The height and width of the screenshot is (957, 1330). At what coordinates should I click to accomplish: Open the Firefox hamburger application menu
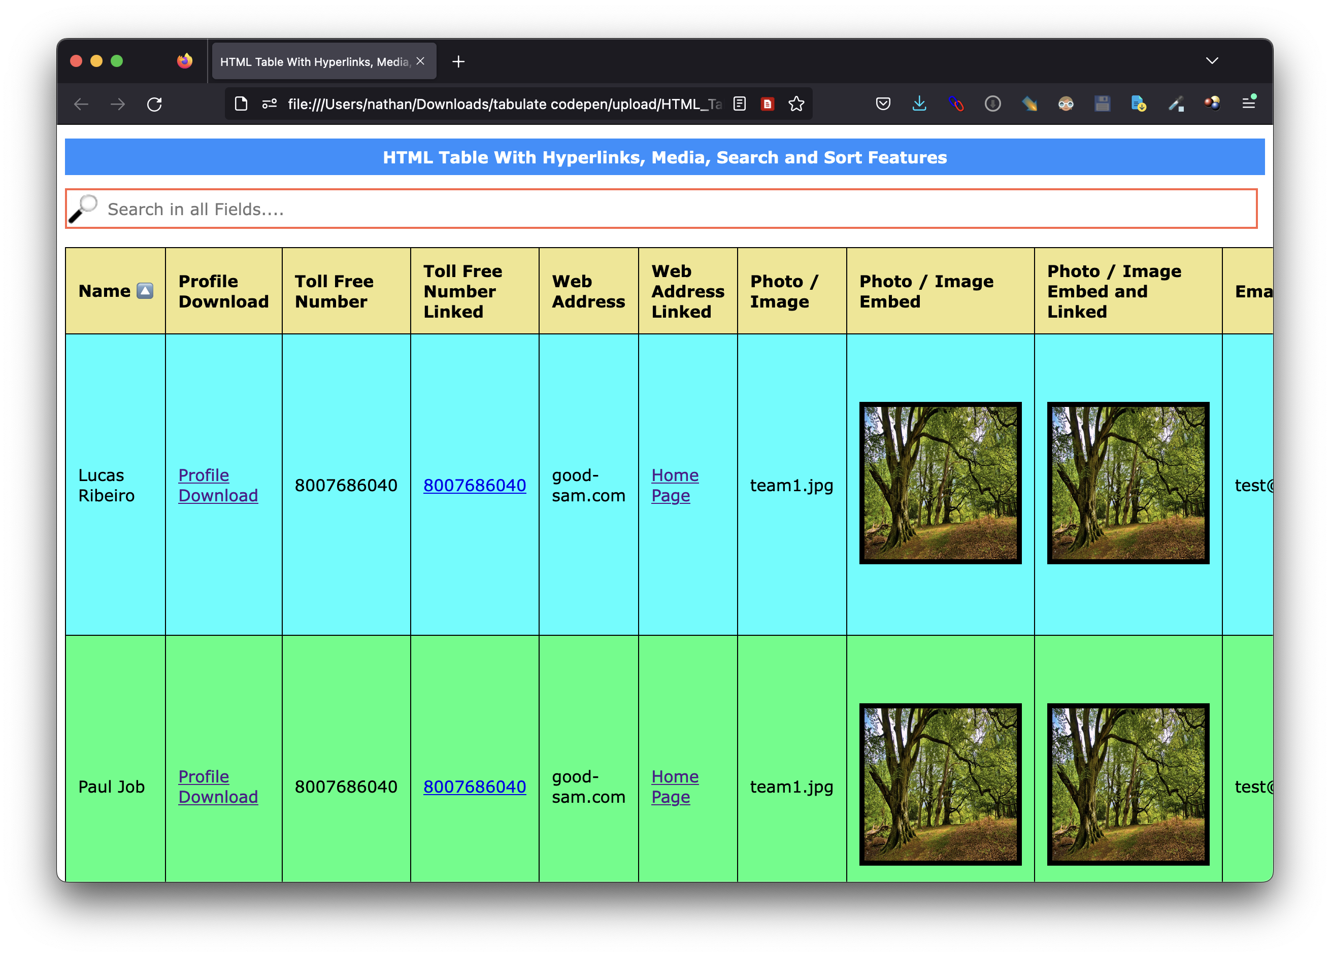(x=1248, y=104)
